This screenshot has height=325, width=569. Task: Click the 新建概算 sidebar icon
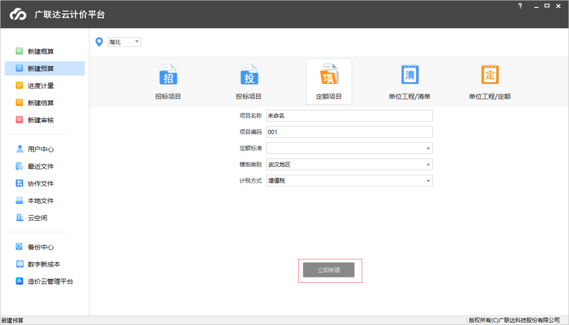(19, 51)
